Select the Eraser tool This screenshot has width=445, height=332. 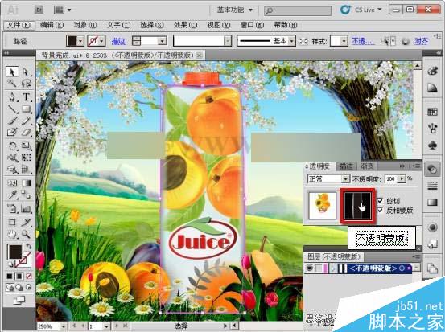[x=26, y=132]
